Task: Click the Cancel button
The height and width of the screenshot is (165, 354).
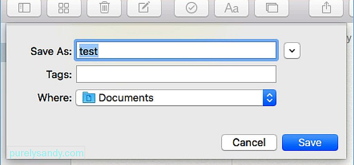Action: [x=249, y=143]
